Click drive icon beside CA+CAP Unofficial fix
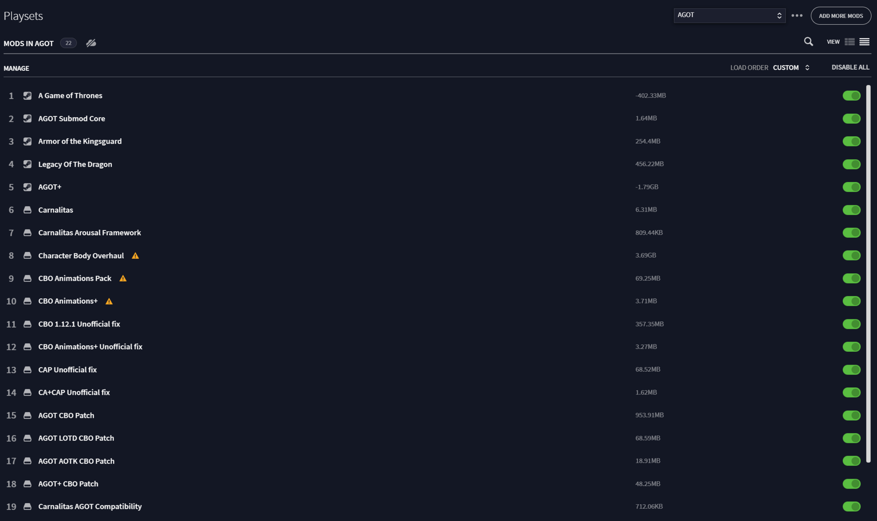877x521 pixels. click(x=27, y=392)
